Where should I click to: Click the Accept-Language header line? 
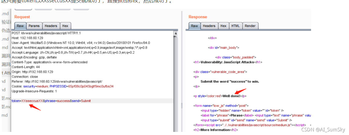[73, 53]
